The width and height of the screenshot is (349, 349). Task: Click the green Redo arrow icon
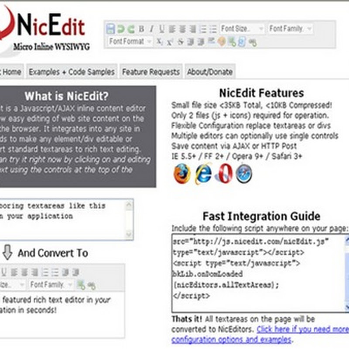coord(131,29)
